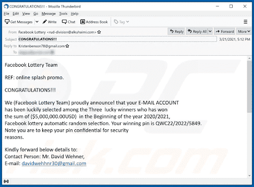Click the scrollbar down arrow

(250, 176)
